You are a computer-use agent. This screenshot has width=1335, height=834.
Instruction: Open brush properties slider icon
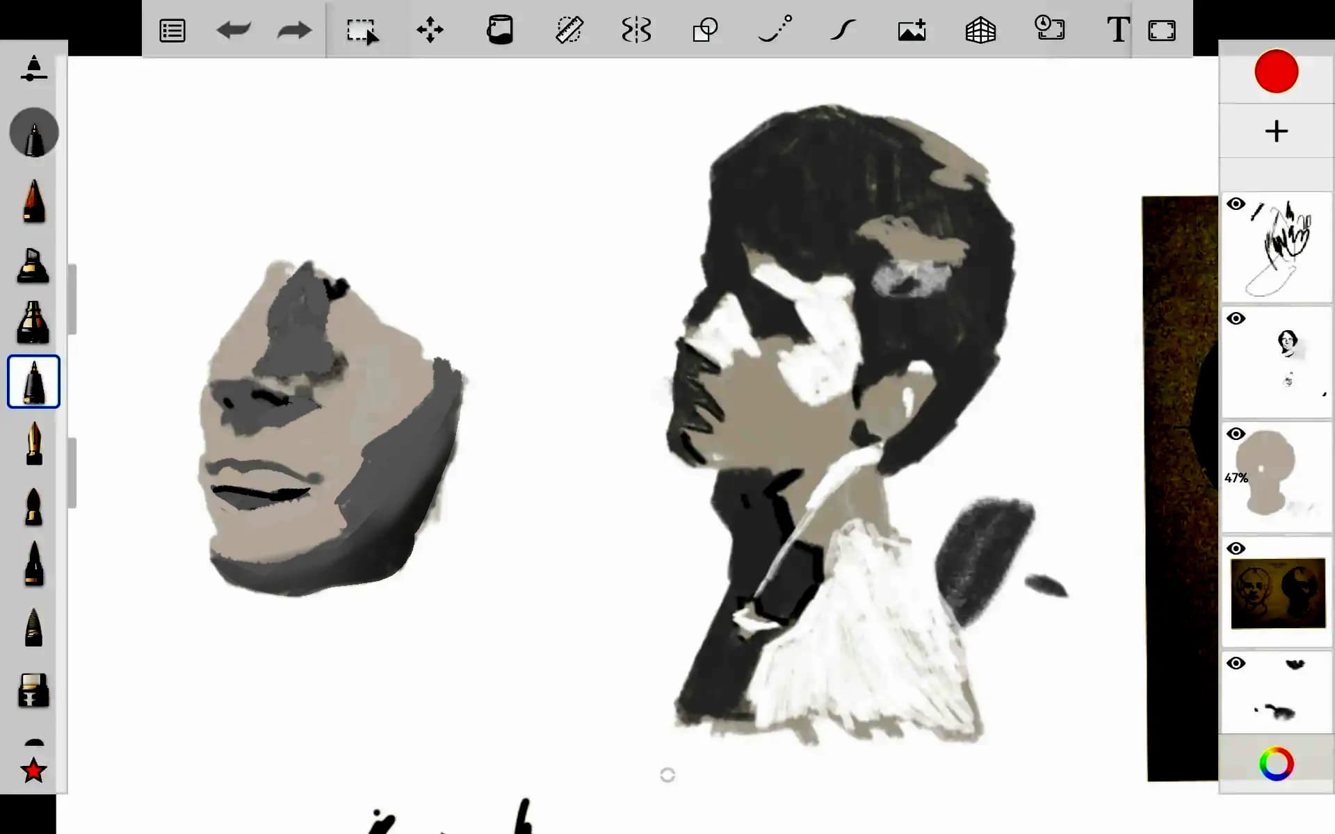[33, 69]
